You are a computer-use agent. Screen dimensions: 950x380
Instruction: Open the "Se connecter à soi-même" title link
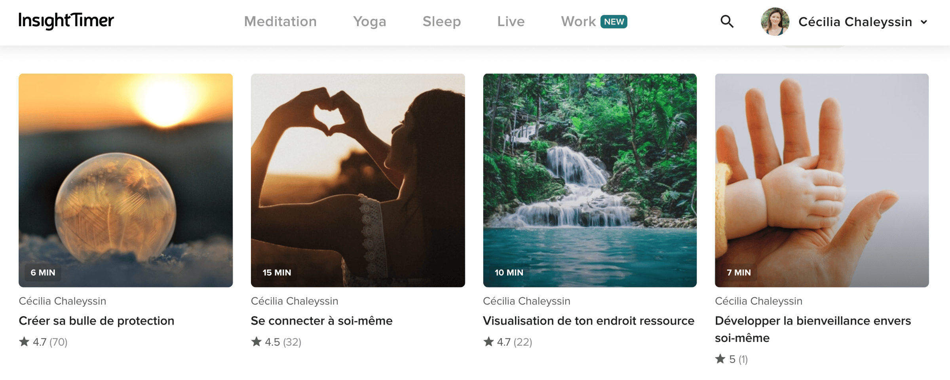tap(321, 321)
